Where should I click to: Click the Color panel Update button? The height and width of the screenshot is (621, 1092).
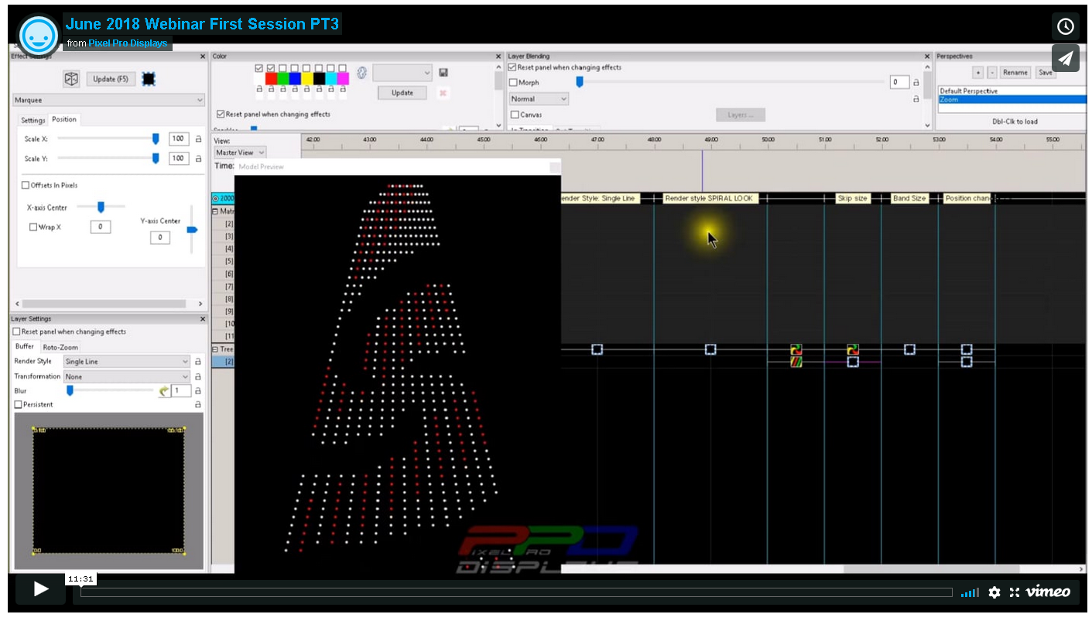coord(402,93)
